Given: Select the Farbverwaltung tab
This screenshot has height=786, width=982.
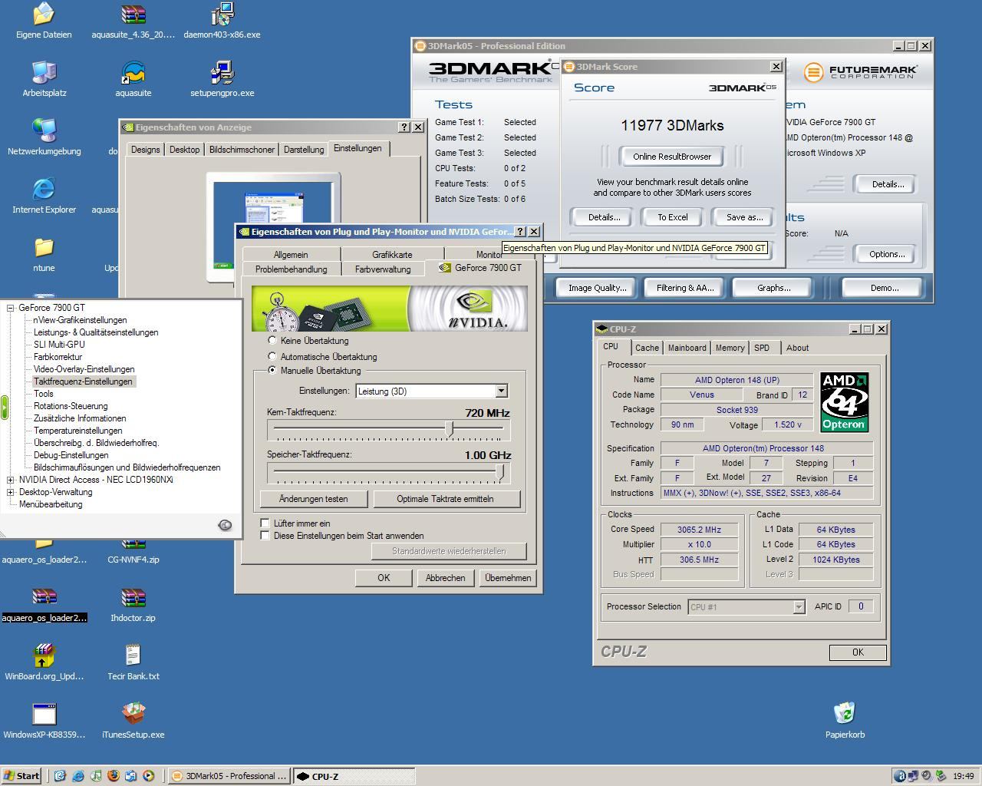Looking at the screenshot, I should [383, 269].
